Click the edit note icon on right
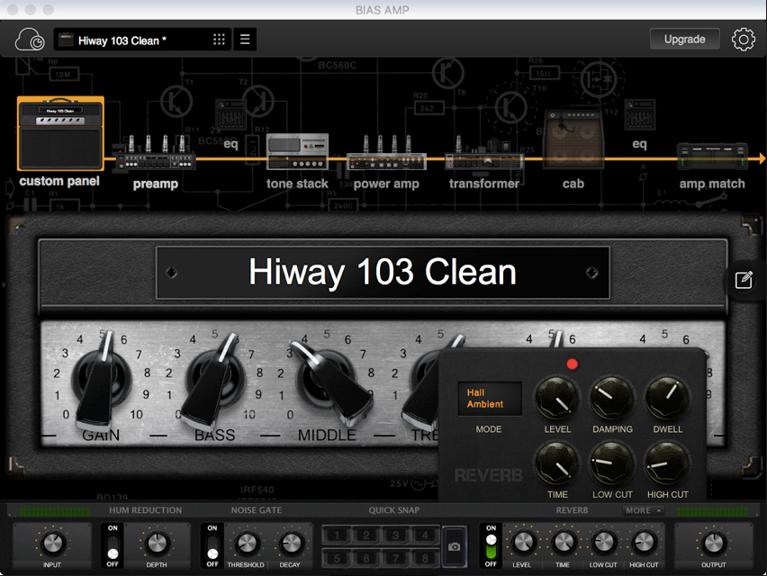Screen dimensions: 767x576 coord(744,281)
